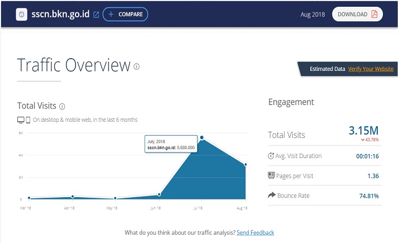This screenshot has height=243, width=398.
Task: Click the sscn.bkn.go.id domain title
Action: click(x=60, y=14)
